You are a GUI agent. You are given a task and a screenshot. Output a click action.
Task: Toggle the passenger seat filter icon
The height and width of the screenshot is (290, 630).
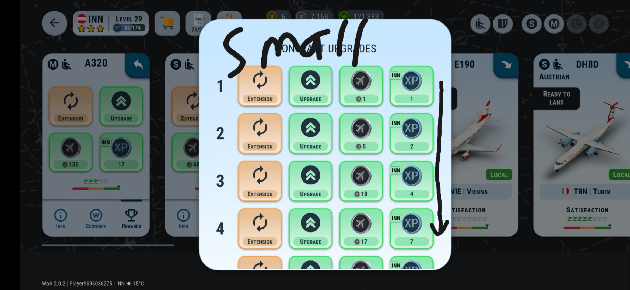point(480,24)
